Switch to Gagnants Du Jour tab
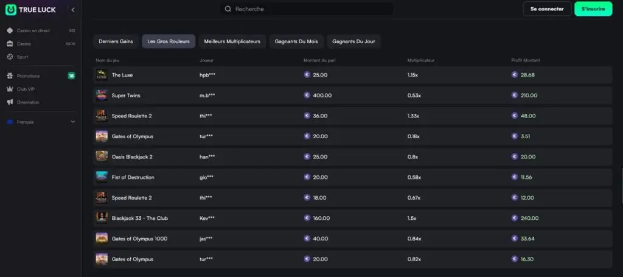Image resolution: width=623 pixels, height=277 pixels. coord(353,41)
